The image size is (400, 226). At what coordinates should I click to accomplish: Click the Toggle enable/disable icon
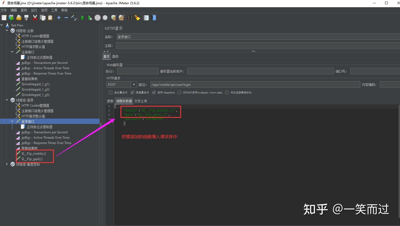point(74,18)
